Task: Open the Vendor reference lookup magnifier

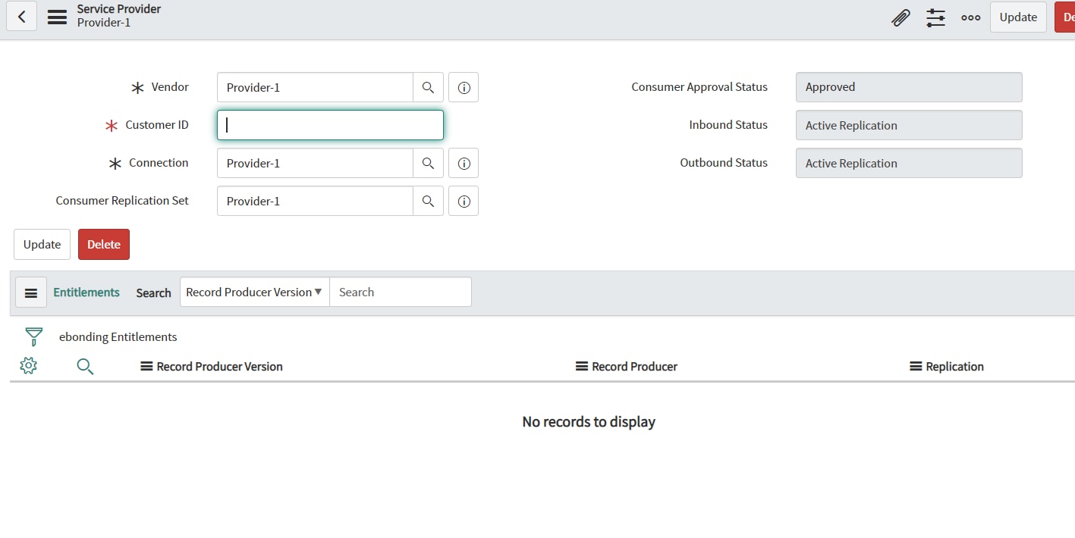Action: tap(428, 86)
